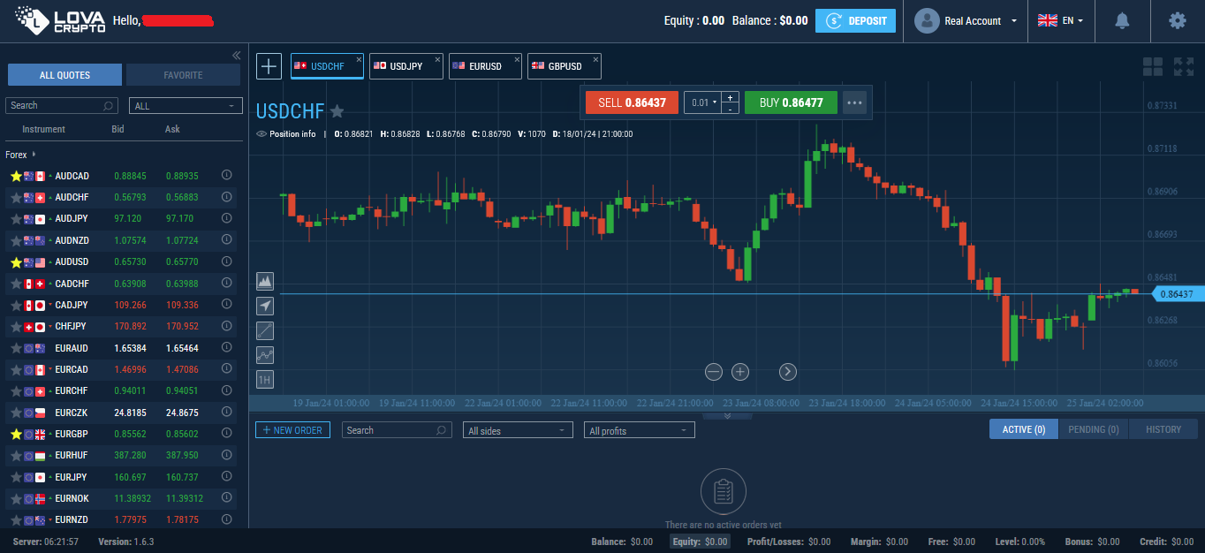Switch chart to grid layout view

click(x=1152, y=66)
